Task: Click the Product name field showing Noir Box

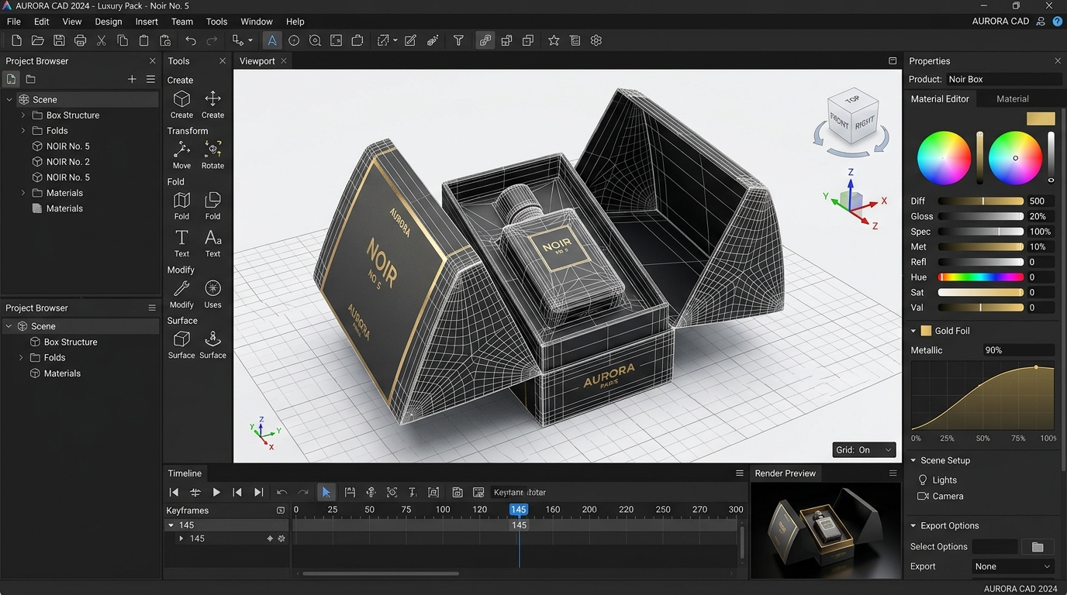Action: [x=1004, y=79]
